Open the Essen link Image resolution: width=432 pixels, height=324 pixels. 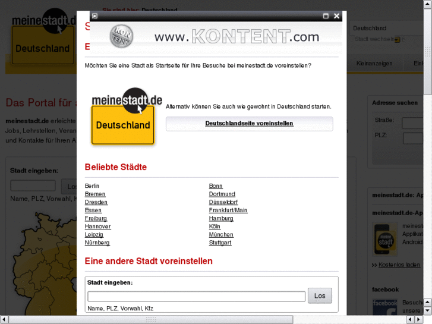pos(93,210)
